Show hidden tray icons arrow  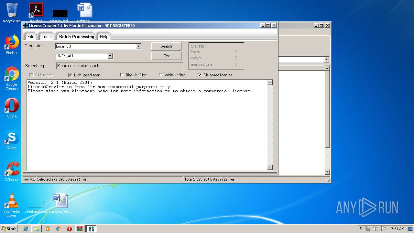(361, 228)
